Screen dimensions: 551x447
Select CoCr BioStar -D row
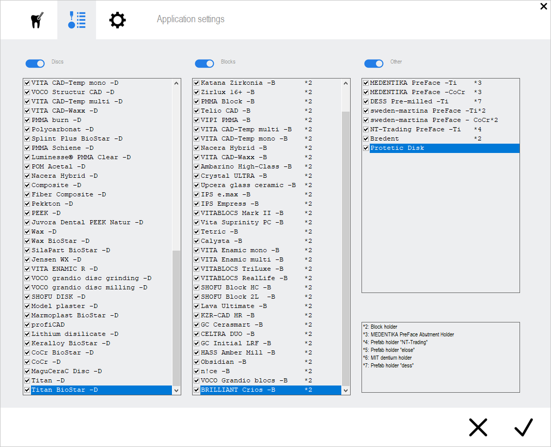click(x=98, y=353)
